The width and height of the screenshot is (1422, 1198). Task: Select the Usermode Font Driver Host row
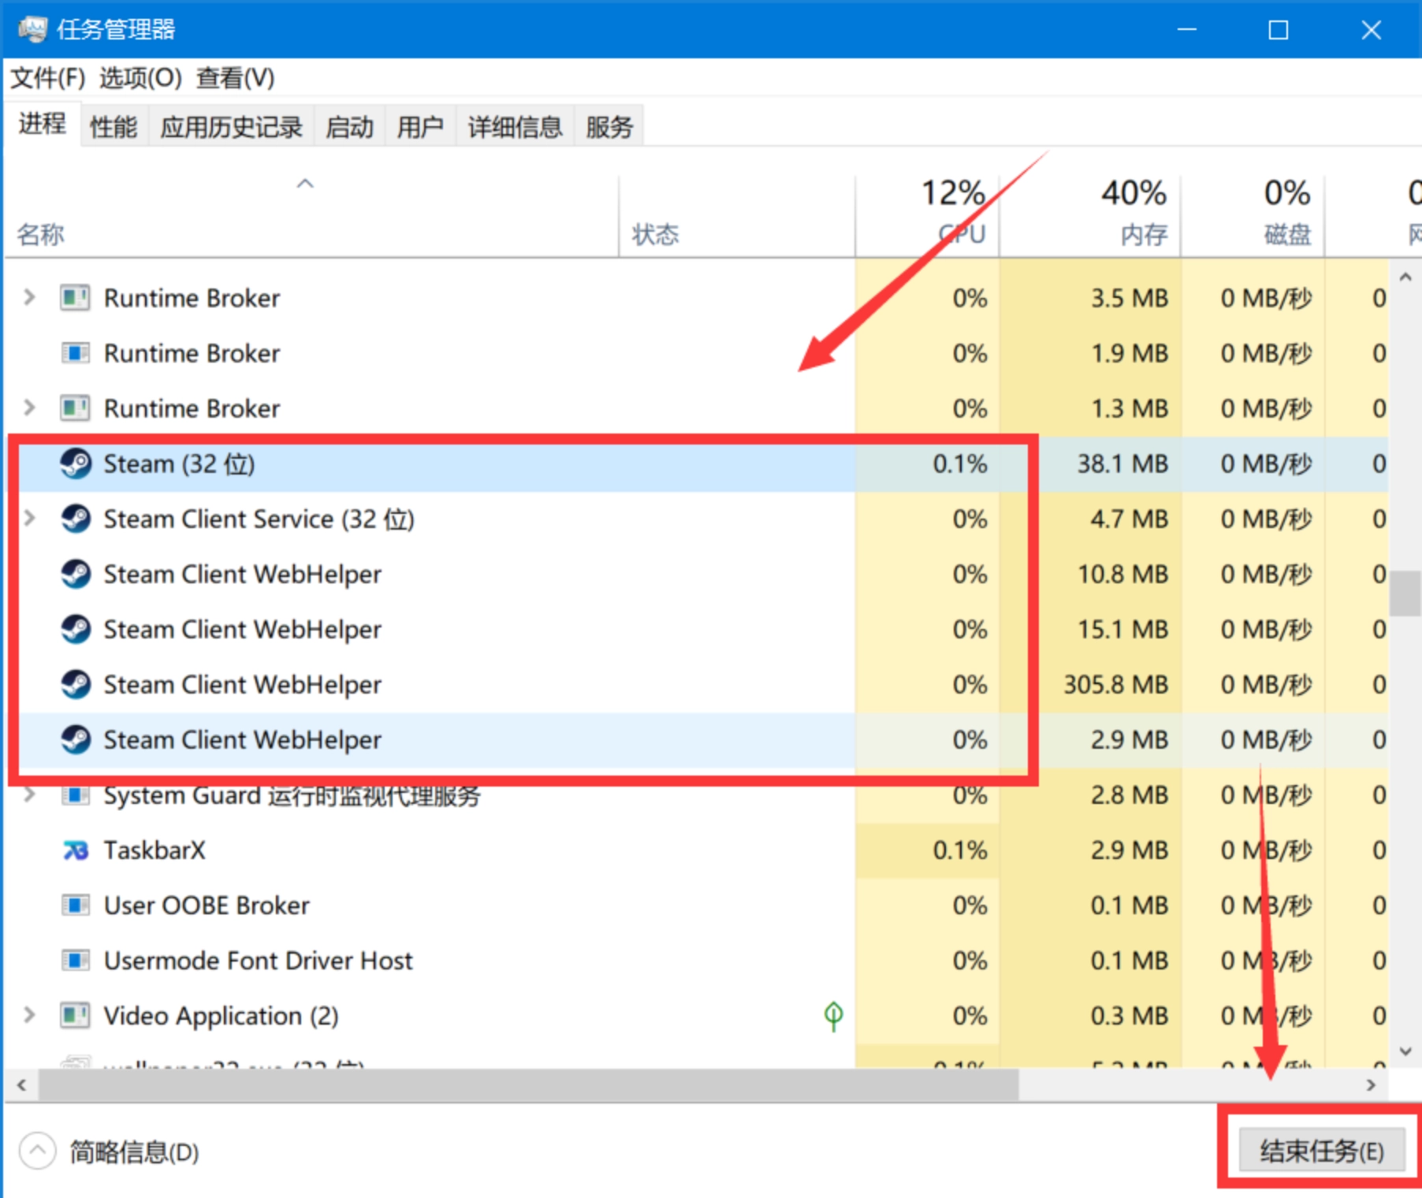(x=698, y=960)
